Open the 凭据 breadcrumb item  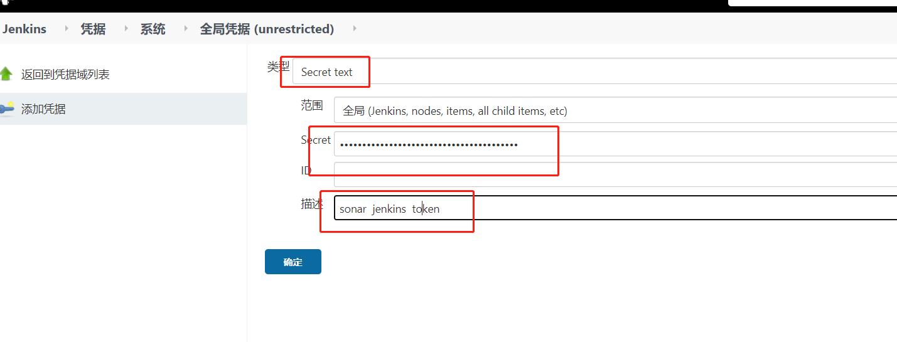[93, 29]
